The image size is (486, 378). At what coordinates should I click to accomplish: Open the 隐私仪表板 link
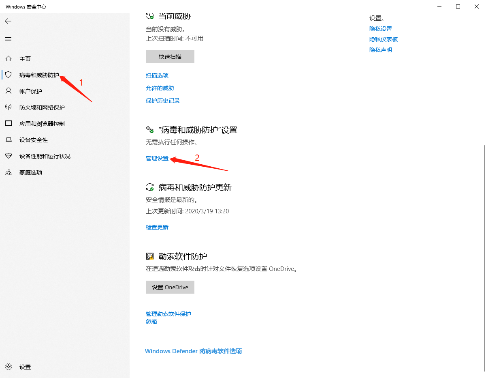click(384, 39)
